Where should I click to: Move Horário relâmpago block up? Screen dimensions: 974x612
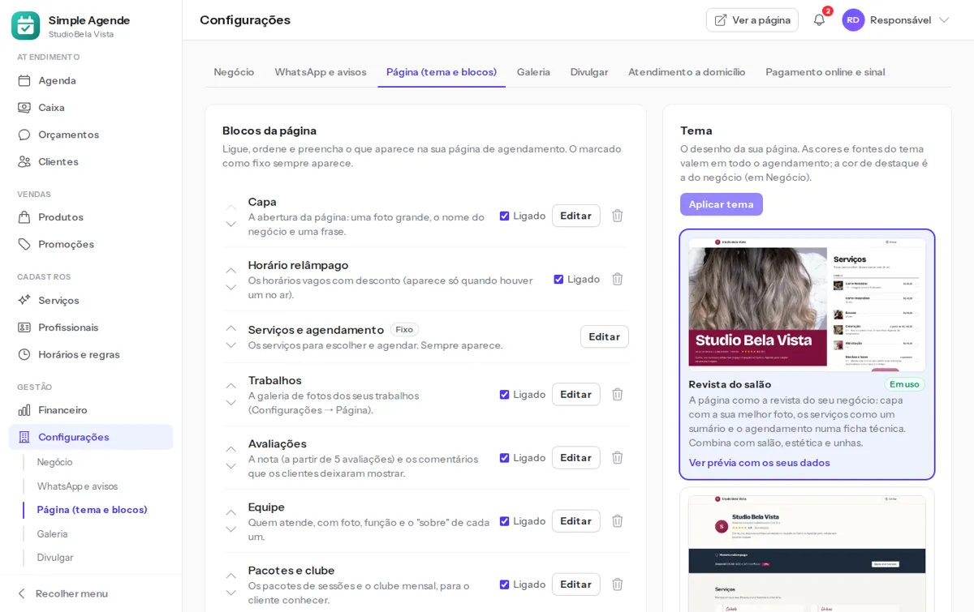(x=231, y=270)
